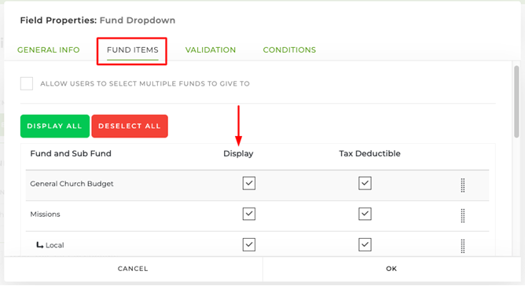Image resolution: width=525 pixels, height=286 pixels.
Task: Click the green Display All button
Action: click(55, 126)
